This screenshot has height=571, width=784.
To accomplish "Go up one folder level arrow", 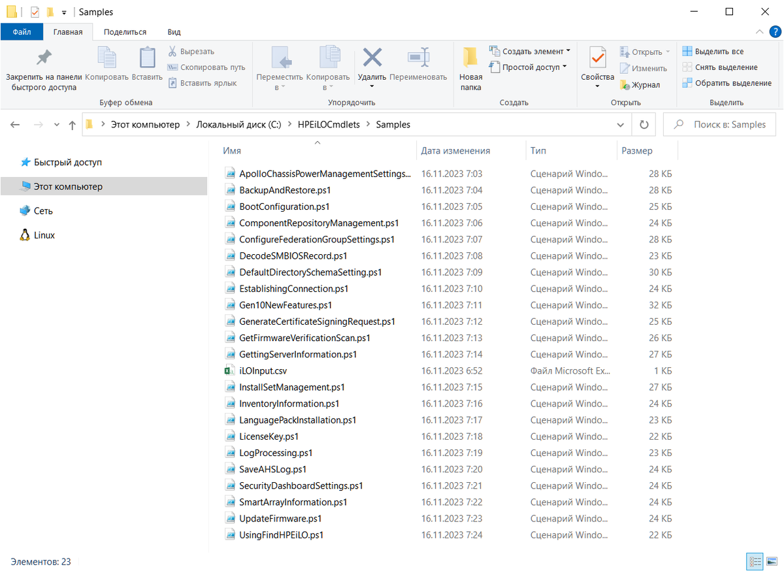I will 72,125.
